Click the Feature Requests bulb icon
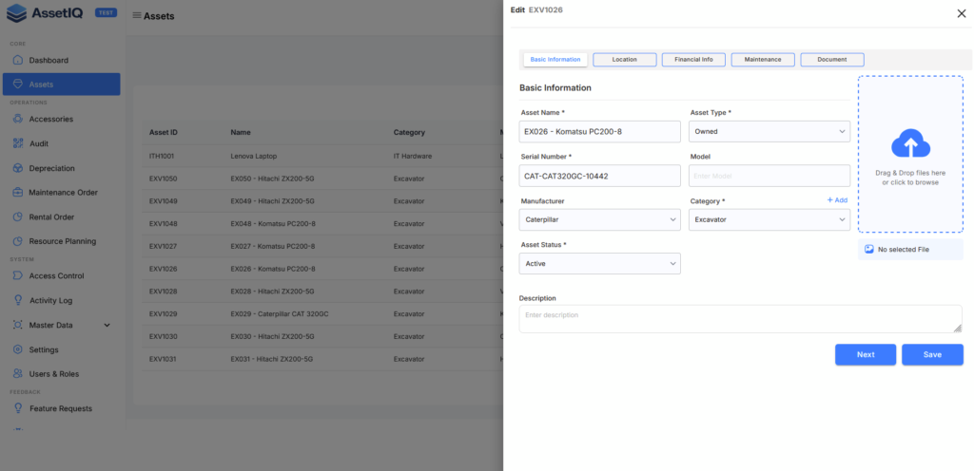 pos(18,408)
